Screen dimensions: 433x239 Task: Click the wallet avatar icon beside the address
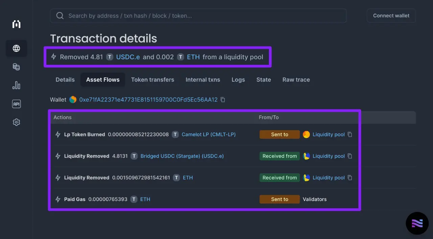(x=73, y=100)
